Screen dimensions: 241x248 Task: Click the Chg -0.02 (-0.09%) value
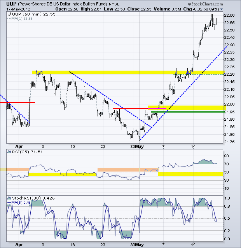tap(201, 9)
